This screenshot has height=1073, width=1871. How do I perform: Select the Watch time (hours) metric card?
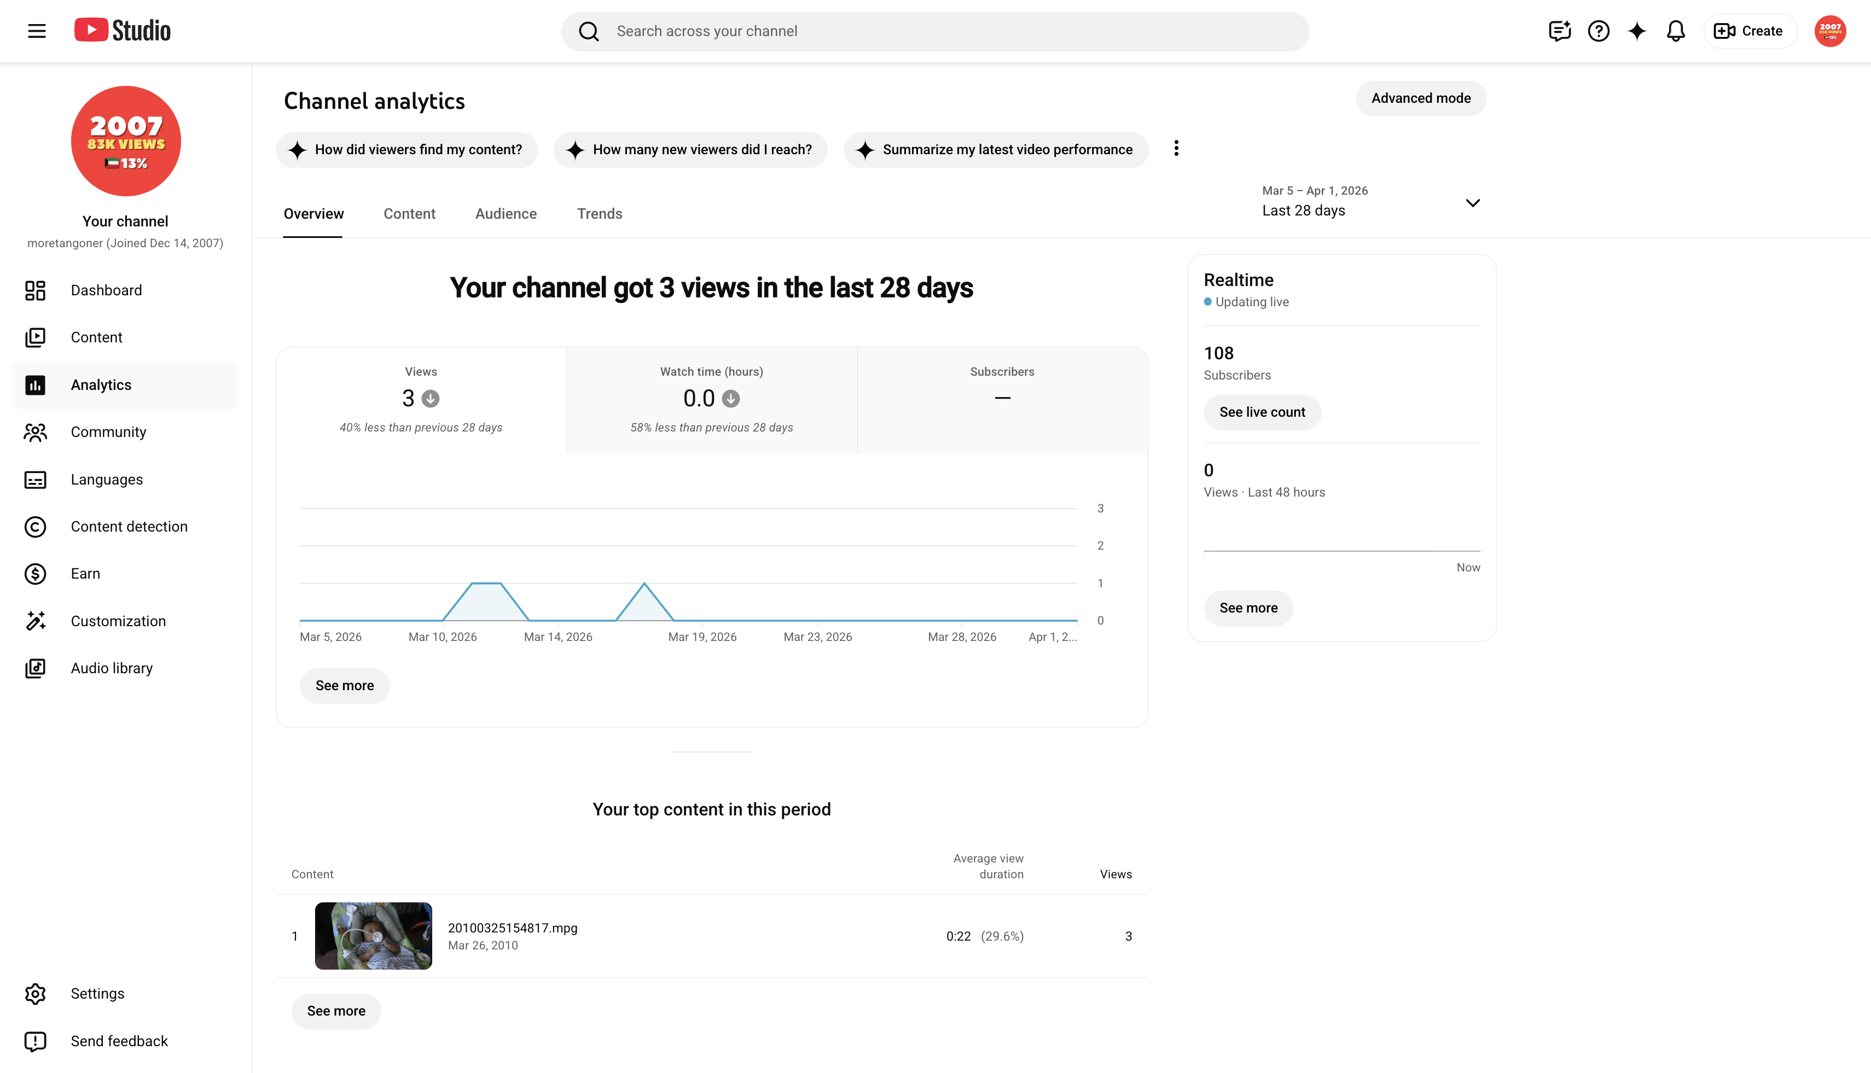click(711, 400)
